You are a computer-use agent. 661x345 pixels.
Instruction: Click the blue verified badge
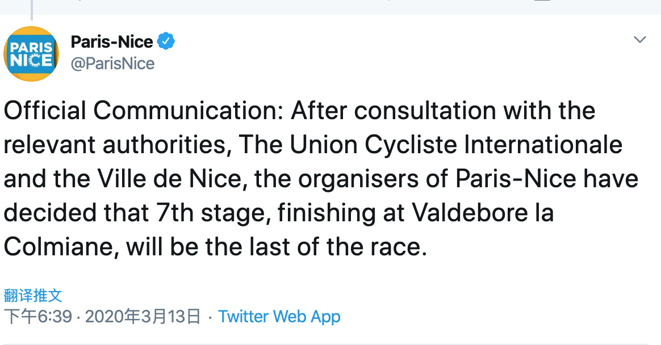coord(166,41)
